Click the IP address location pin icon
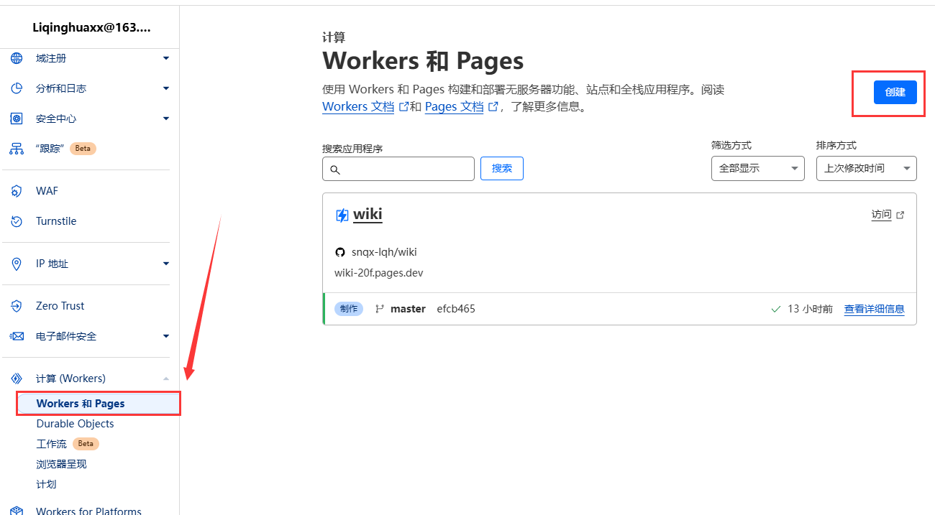 [17, 264]
